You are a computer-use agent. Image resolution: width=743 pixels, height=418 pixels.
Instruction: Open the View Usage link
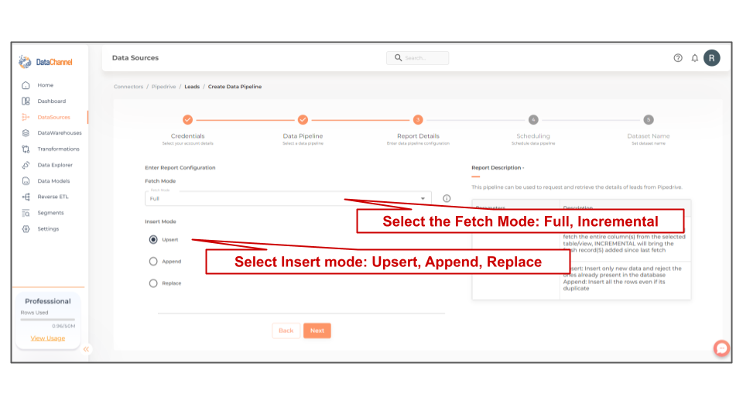(x=48, y=338)
